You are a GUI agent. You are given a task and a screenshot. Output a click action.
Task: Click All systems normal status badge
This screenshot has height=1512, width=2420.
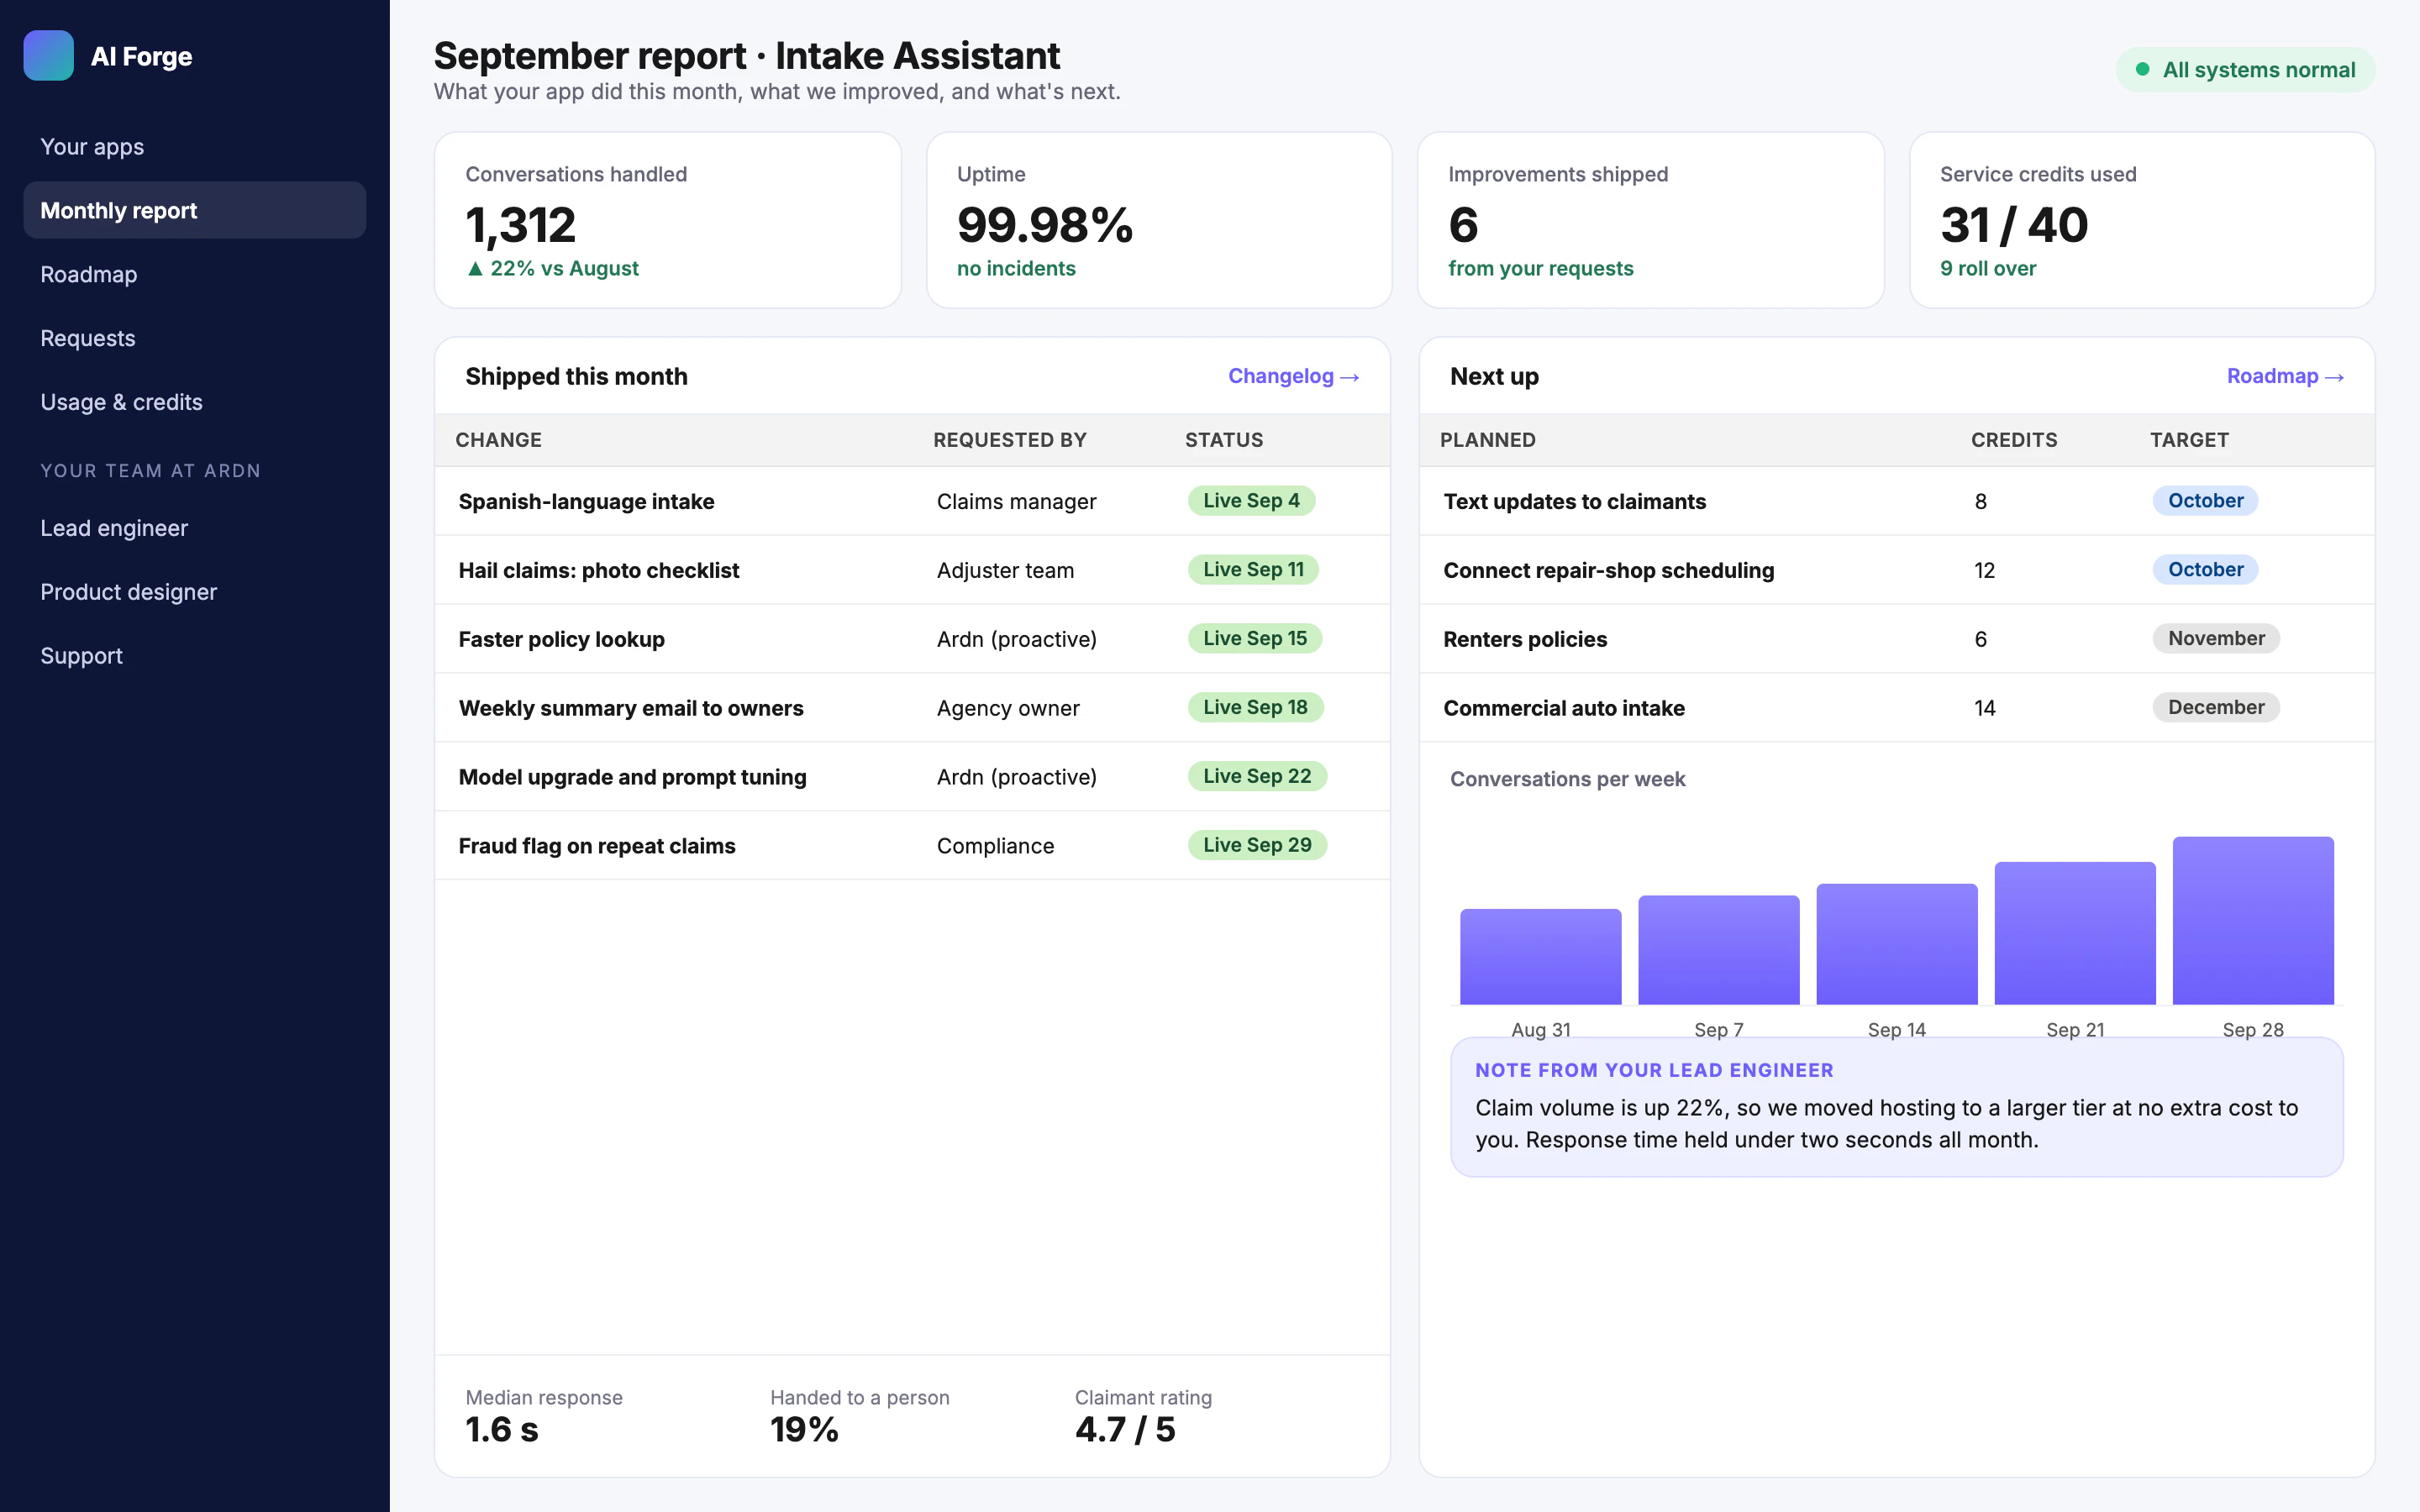tap(2245, 70)
